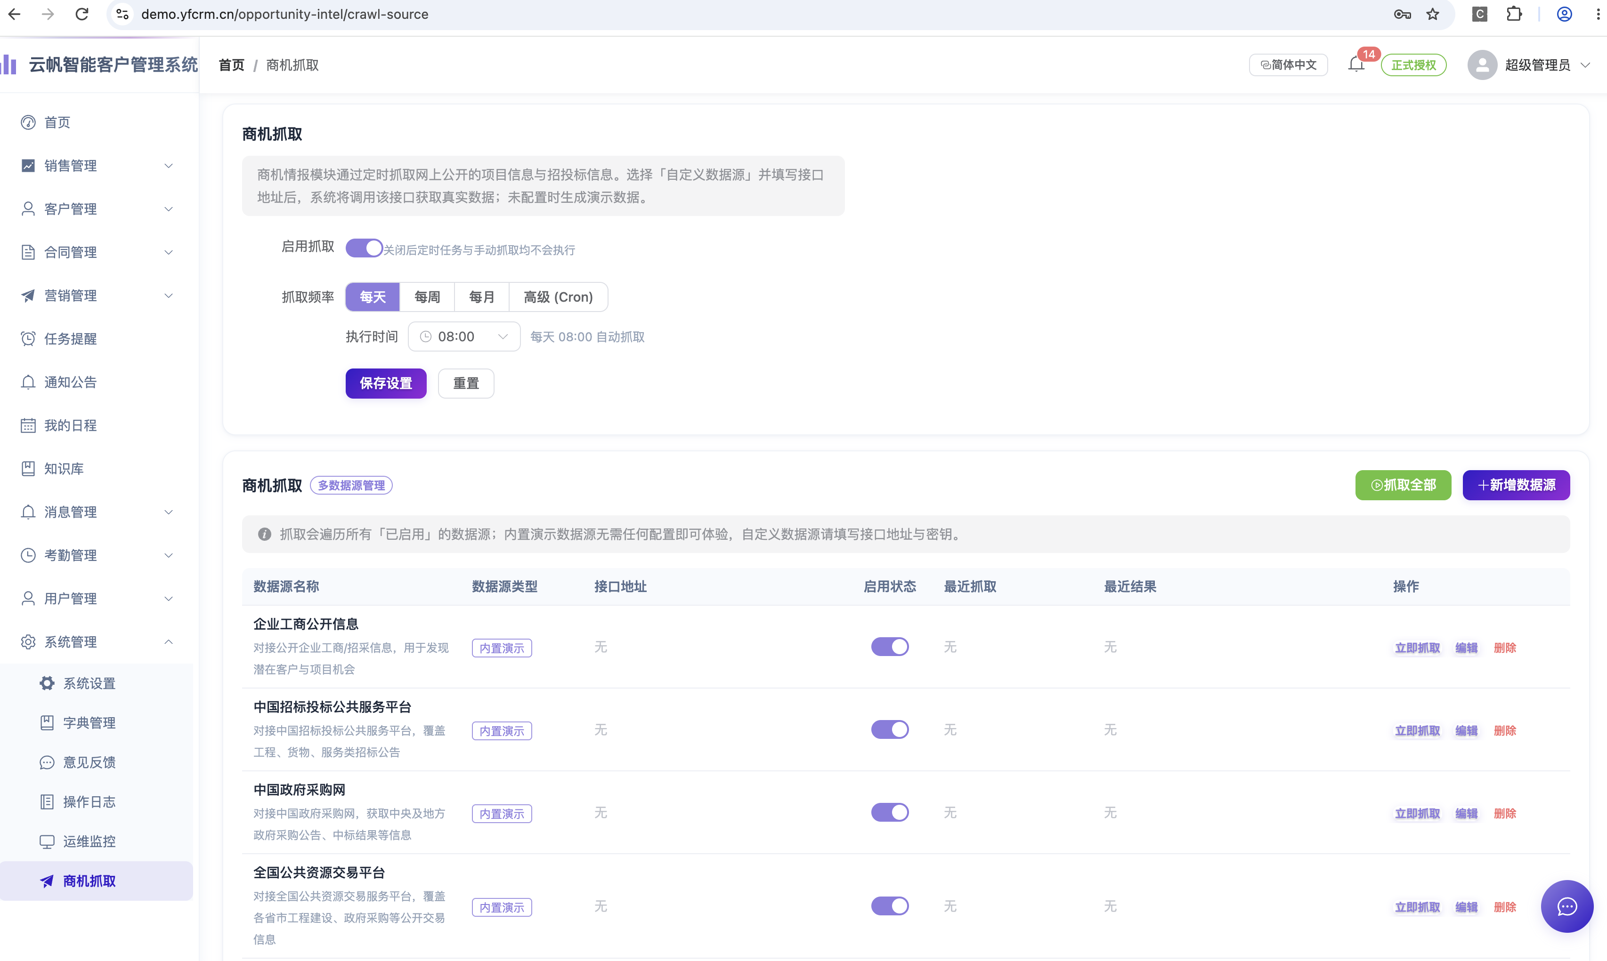Click the 重置 button

click(x=466, y=384)
